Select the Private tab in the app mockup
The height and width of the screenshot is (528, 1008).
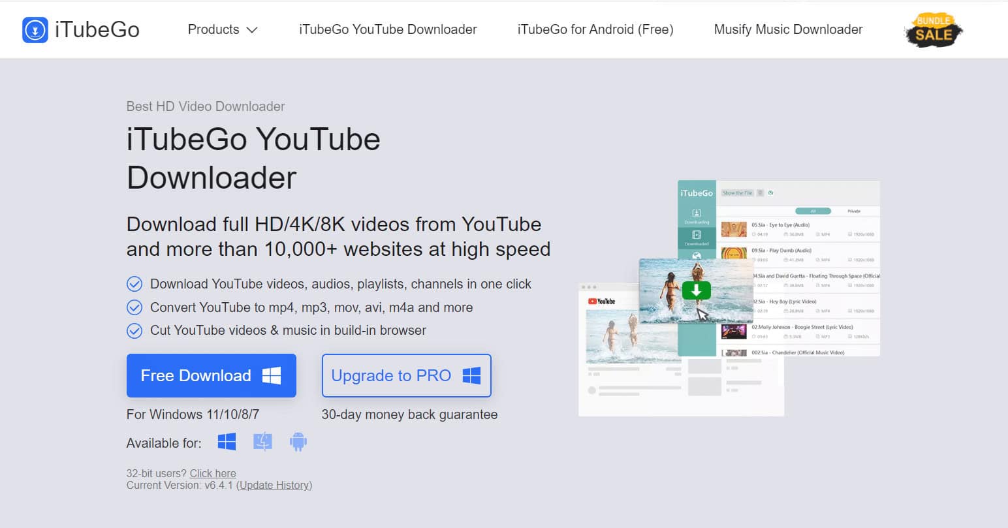coord(854,211)
